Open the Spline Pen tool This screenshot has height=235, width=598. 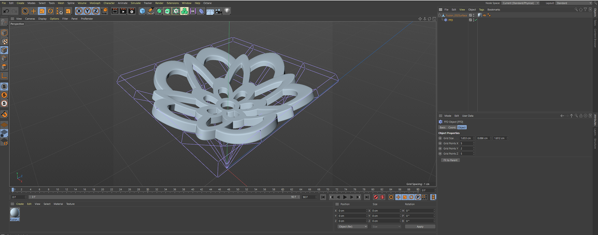[151, 11]
